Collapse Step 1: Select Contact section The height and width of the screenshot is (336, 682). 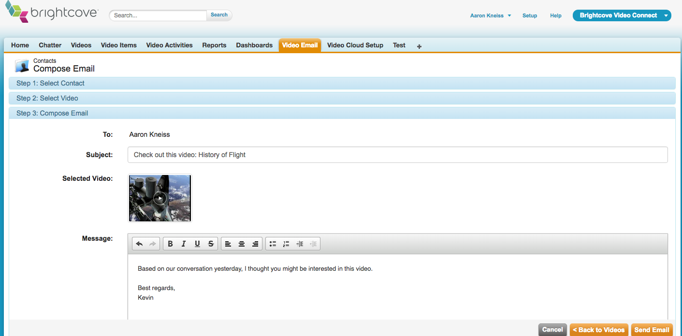coord(342,83)
